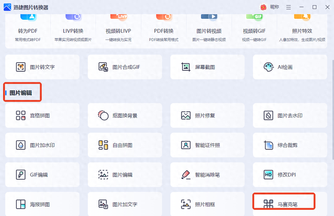This screenshot has height=216, width=334.
Task: Click the 宫格拼图 label
Action: click(40, 116)
